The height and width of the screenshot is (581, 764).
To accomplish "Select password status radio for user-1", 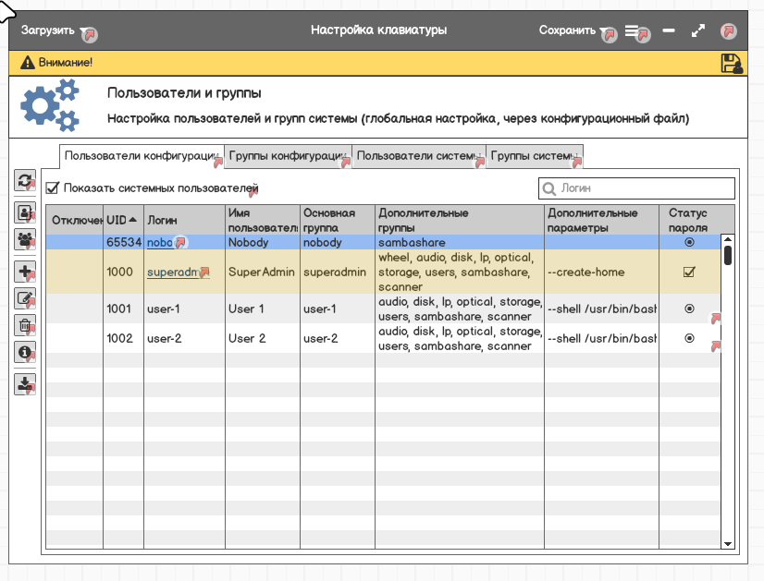I will 689,309.
